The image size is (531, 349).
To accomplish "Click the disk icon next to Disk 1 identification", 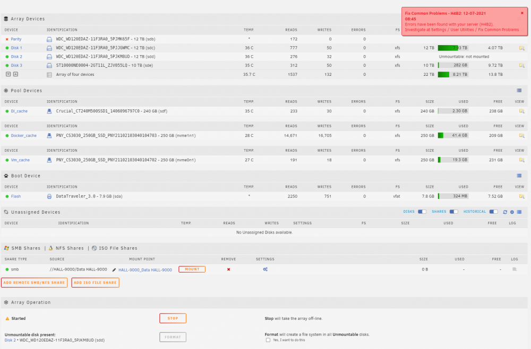I will tap(49, 48).
